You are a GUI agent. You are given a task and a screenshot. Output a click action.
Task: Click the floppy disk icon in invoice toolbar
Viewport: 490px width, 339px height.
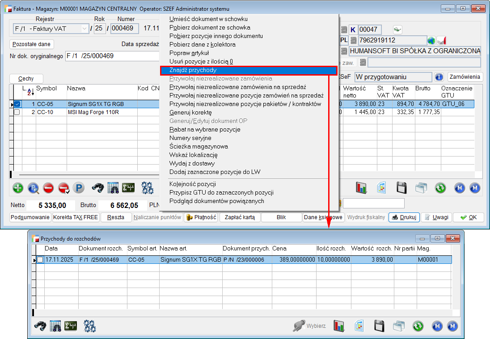pyautogui.click(x=401, y=188)
